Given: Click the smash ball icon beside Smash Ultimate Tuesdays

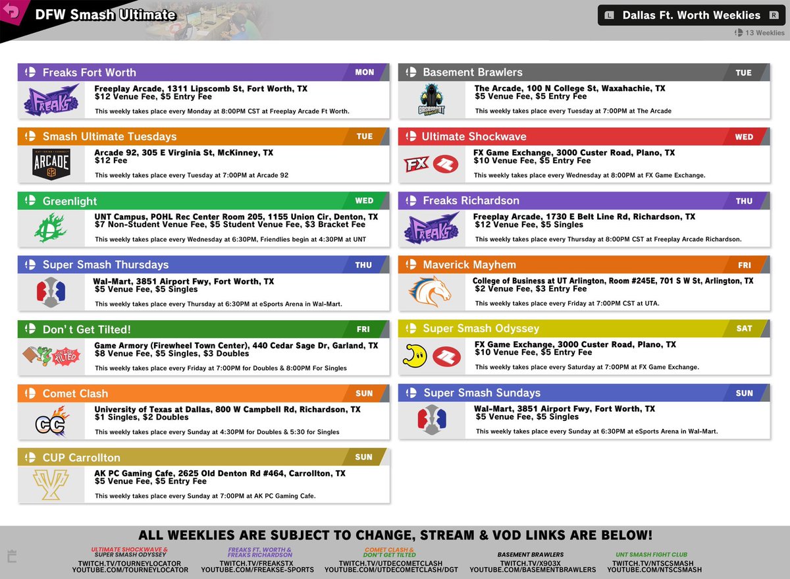Looking at the screenshot, I should point(30,136).
